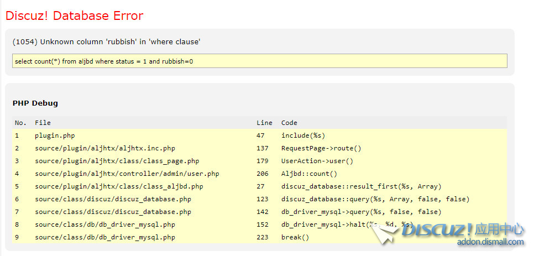
Task: Click the addon.dismall.com watermark text
Action: (x=490, y=242)
